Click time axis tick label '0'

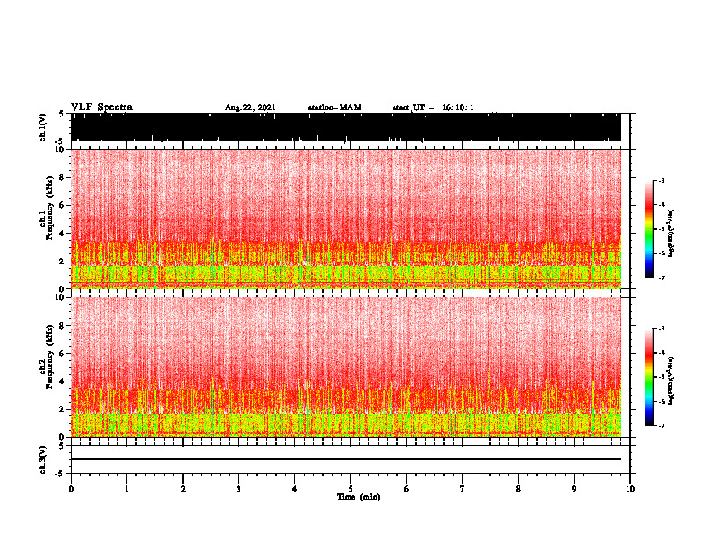[71, 489]
